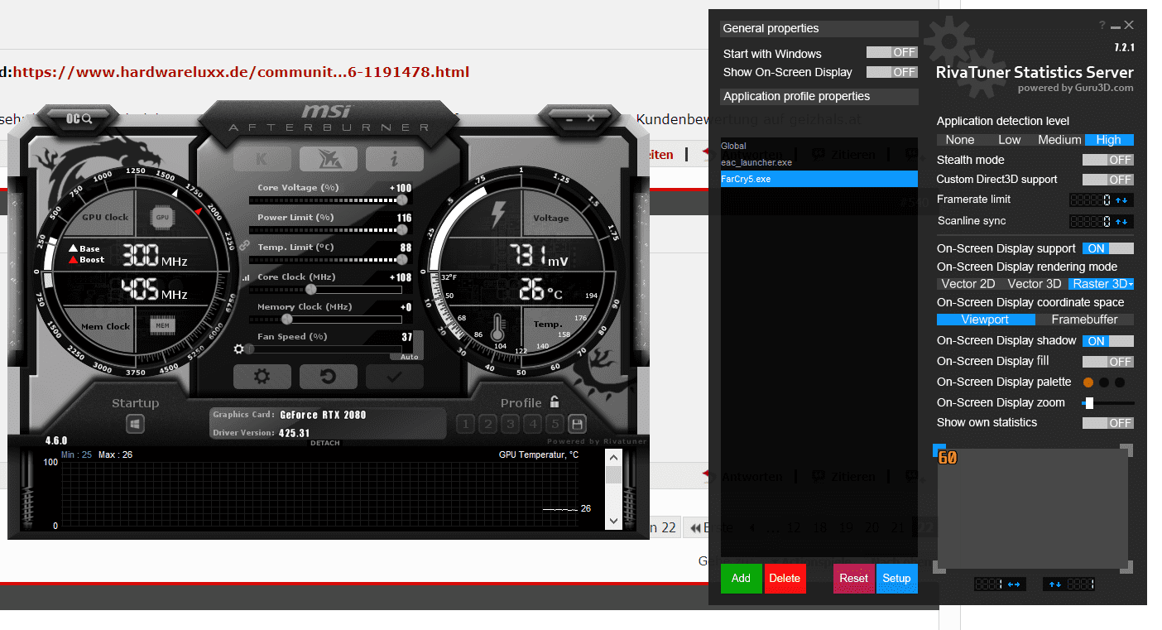The image size is (1162, 630).
Task: Toggle Start with Windows switch
Action: click(x=892, y=53)
